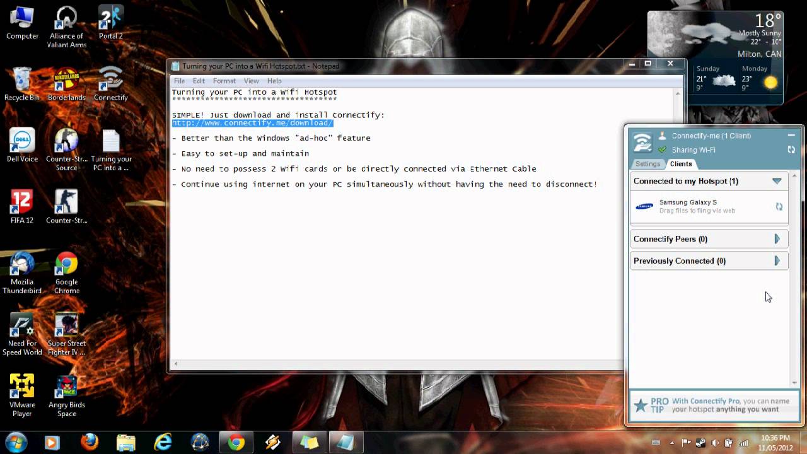Image resolution: width=807 pixels, height=454 pixels.
Task: Open Windows Explorer folder in taskbar
Action: point(126,443)
